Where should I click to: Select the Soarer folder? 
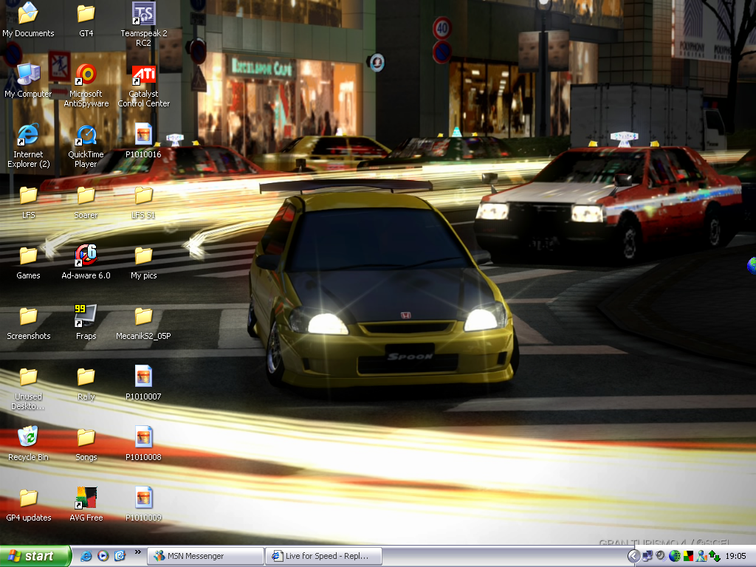click(x=86, y=202)
